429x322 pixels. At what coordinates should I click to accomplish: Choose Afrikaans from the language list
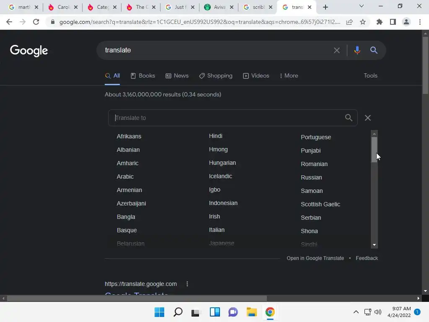point(129,136)
